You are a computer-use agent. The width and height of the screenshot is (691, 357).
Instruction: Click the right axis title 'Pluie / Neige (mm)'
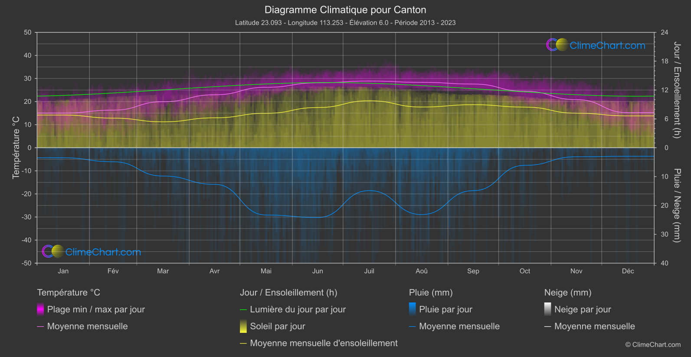[x=677, y=206]
